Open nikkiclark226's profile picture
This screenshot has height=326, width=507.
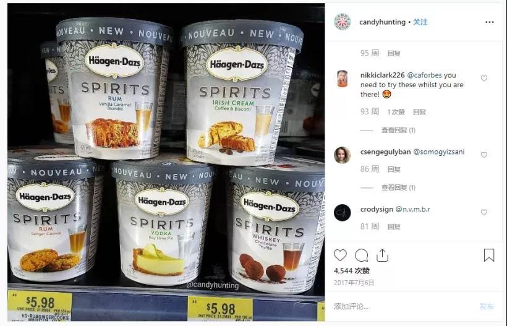342,79
